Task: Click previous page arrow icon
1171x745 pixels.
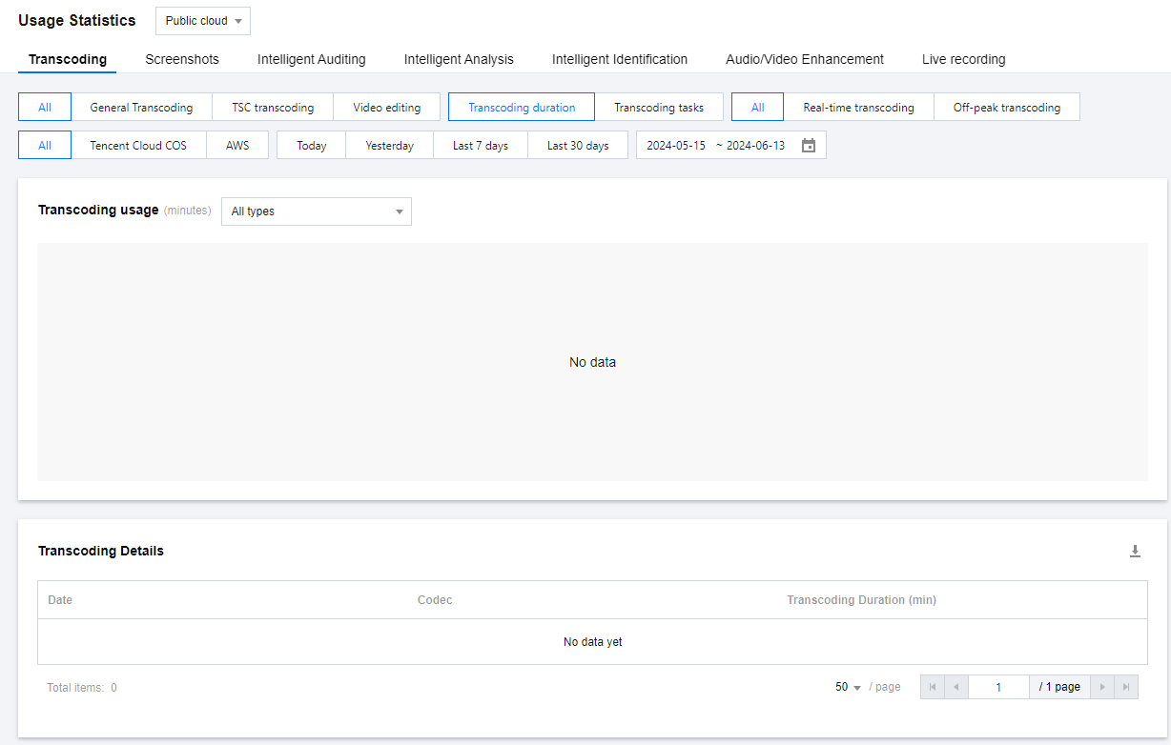Action: tap(955, 687)
